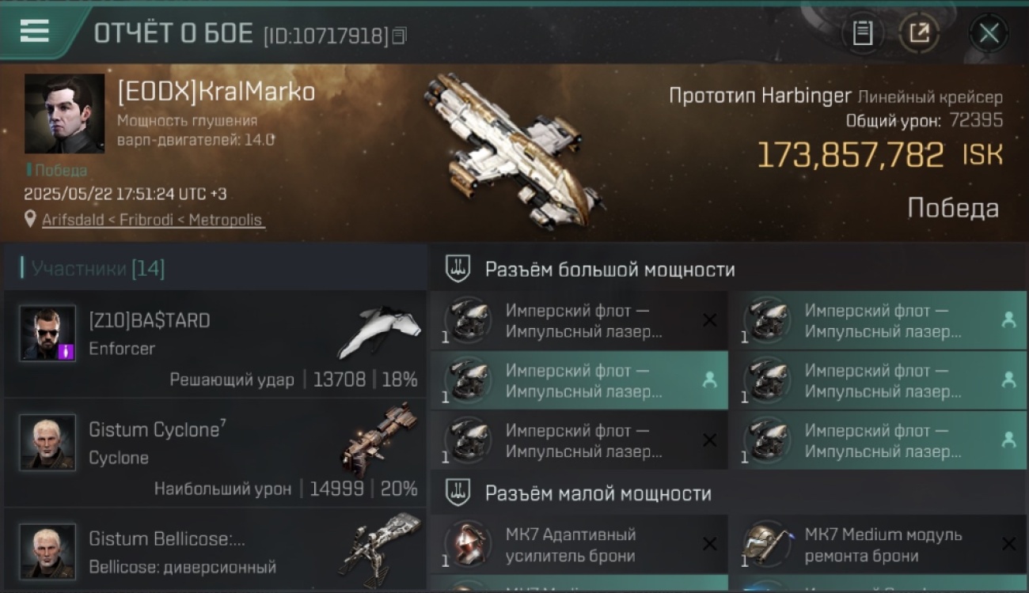Select Gistum Cyclone participant row
The width and height of the screenshot is (1029, 593).
point(215,453)
